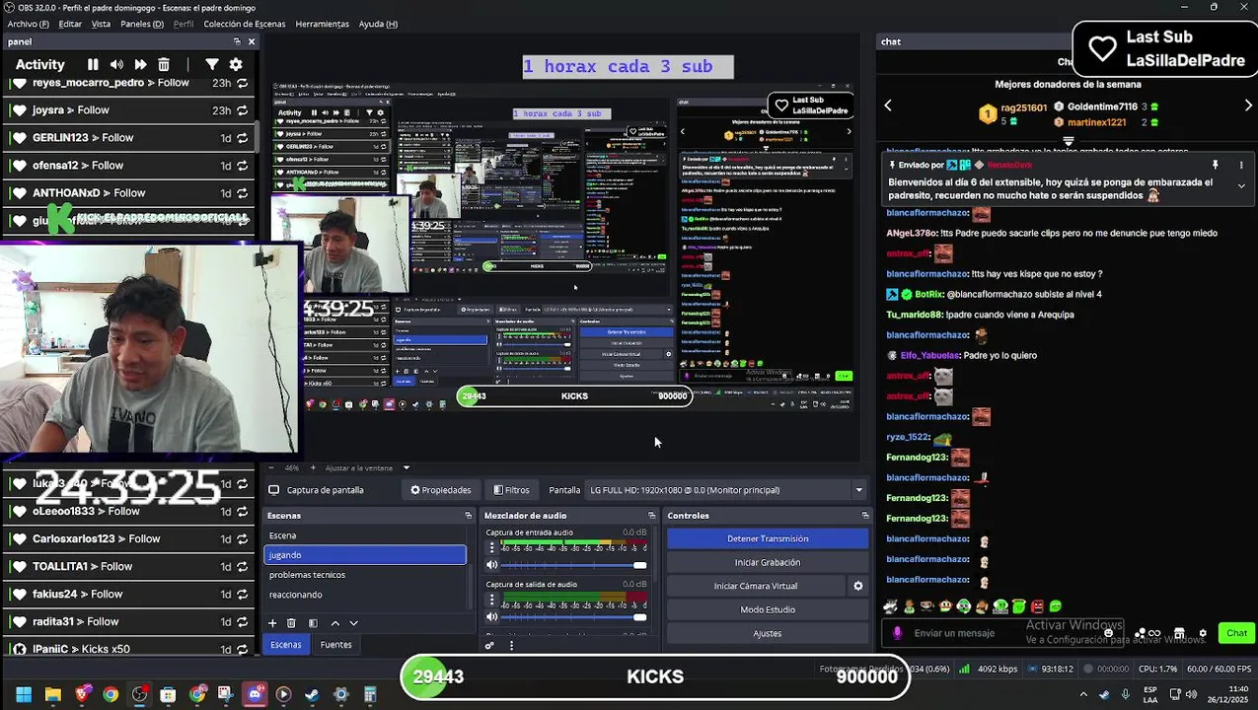Adjust Captura de salida de audio volume slider
Viewport: 1258px width, 710px height.
pyautogui.click(x=574, y=617)
